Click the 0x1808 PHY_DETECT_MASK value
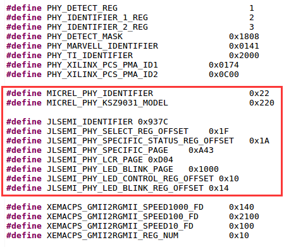296x247 pixels. (244, 37)
